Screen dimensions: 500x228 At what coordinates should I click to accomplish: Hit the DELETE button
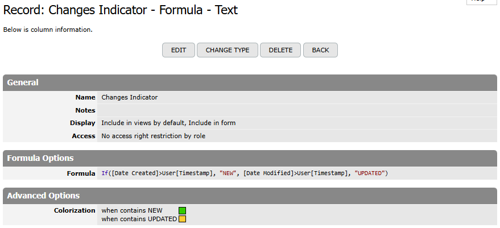pos(280,50)
